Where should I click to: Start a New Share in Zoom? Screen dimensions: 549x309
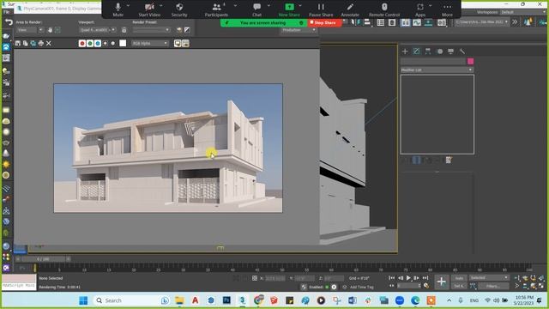point(289,9)
